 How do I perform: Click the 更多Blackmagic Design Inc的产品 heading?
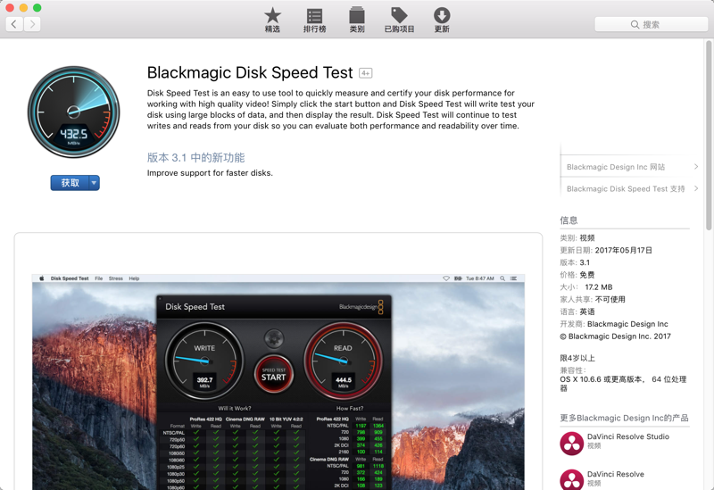pos(624,418)
